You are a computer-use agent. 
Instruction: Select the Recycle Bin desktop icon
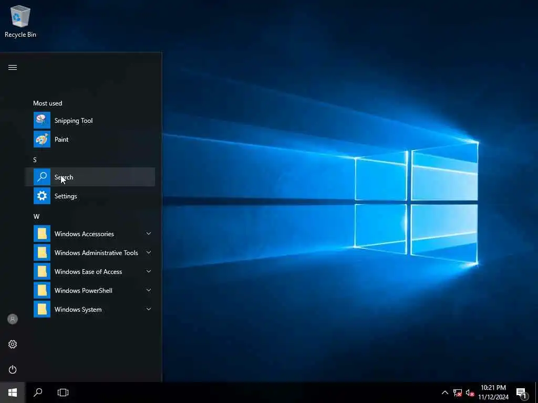[x=20, y=21]
